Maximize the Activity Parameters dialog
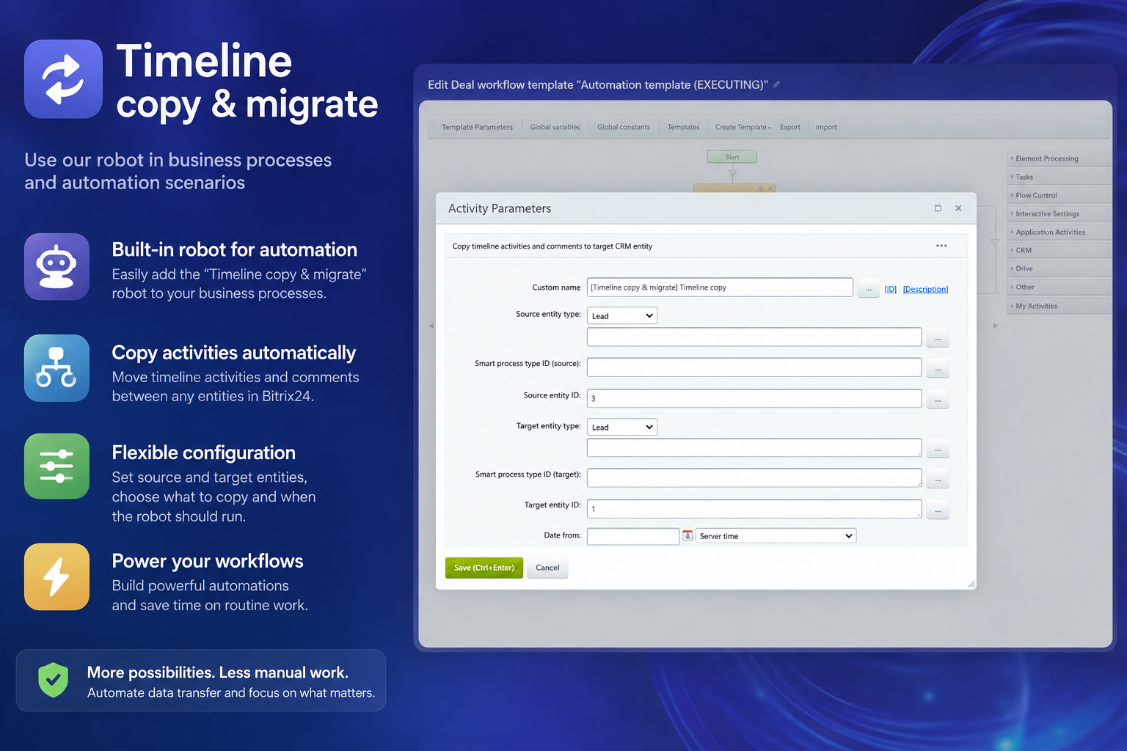 point(938,208)
